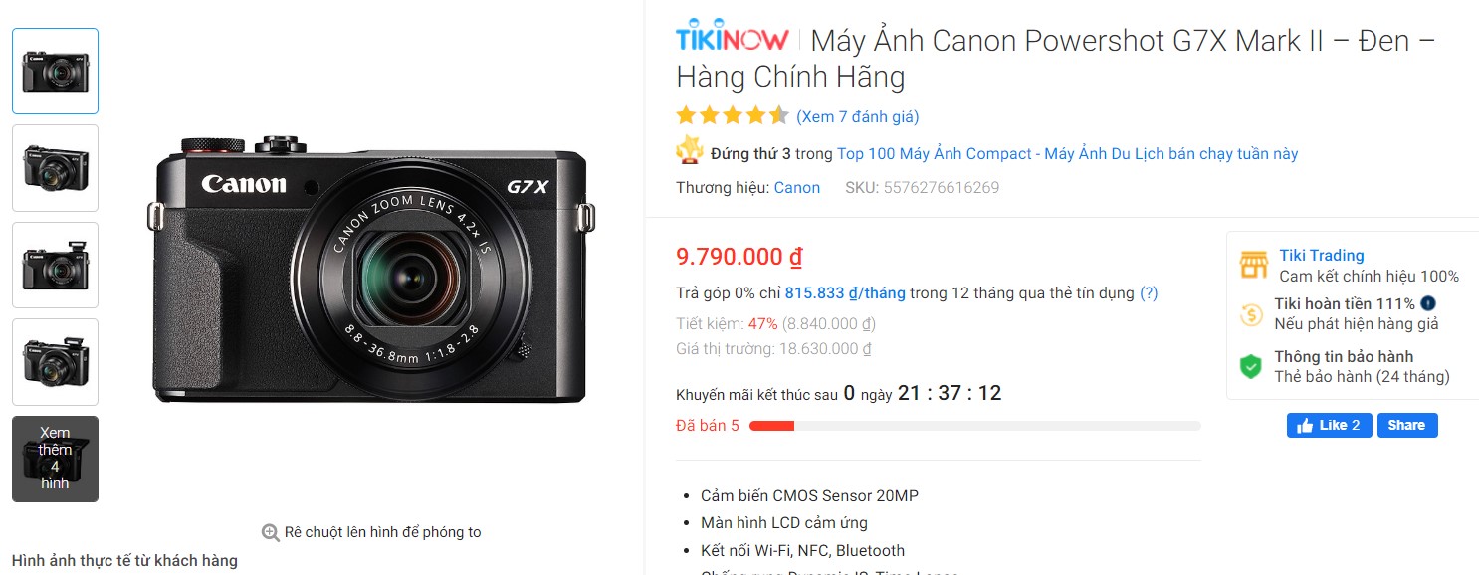
Task: Select the third thumbnail with flash raised
Action: (x=55, y=265)
